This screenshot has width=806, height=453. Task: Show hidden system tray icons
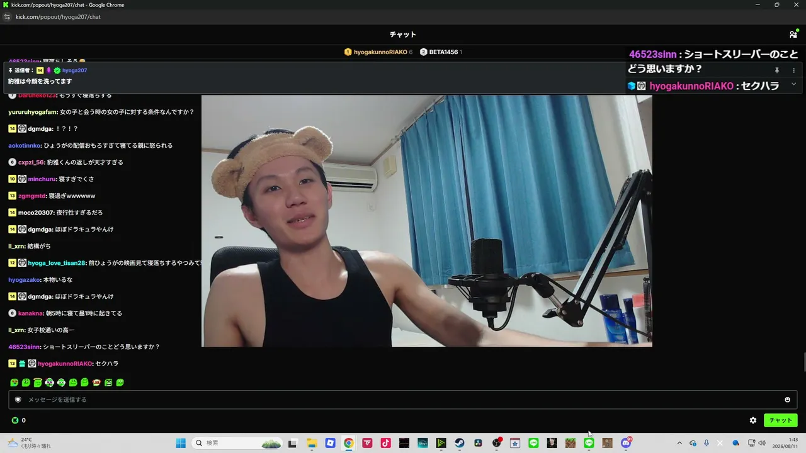(679, 443)
